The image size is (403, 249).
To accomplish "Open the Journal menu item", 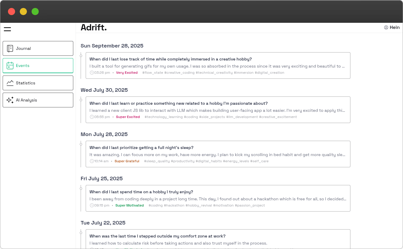I will point(38,48).
